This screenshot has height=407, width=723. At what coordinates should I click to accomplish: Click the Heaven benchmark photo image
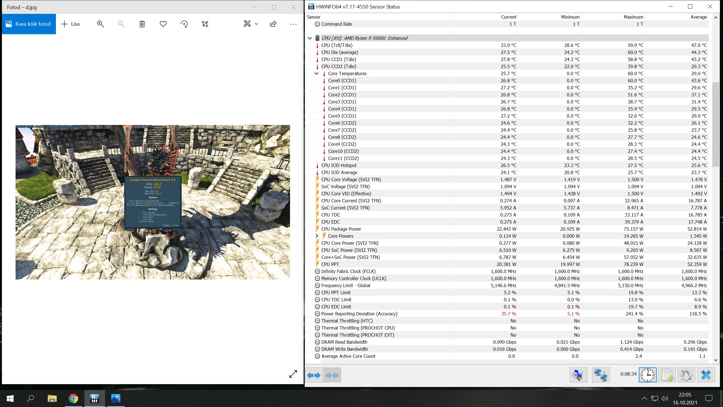tap(153, 202)
